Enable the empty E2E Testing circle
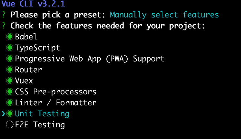Image resolution: width=241 pixels, height=139 pixels. coord(10,125)
